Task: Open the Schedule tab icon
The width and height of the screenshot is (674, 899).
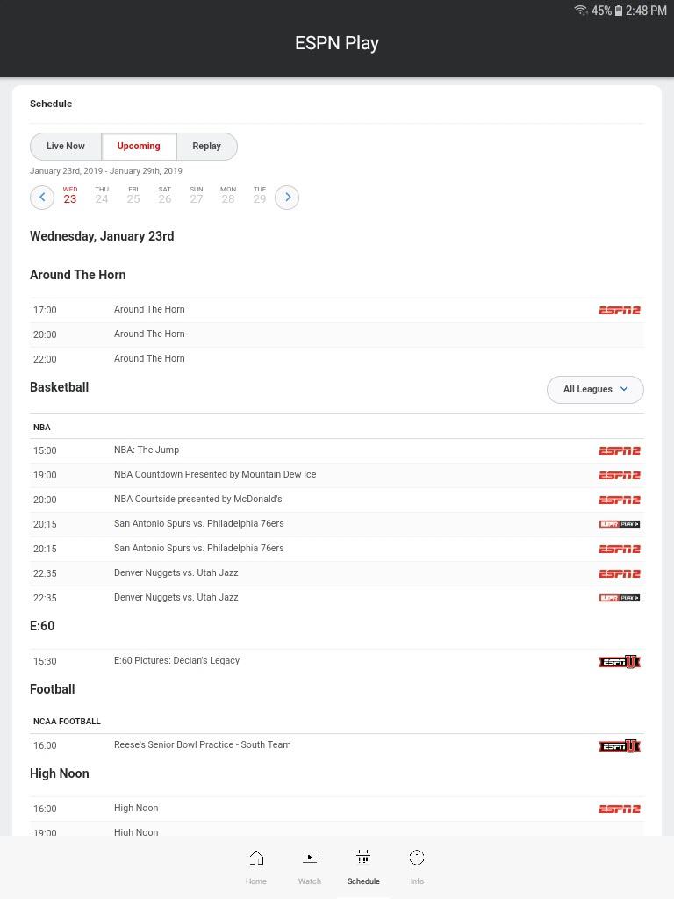Action: 363,857
